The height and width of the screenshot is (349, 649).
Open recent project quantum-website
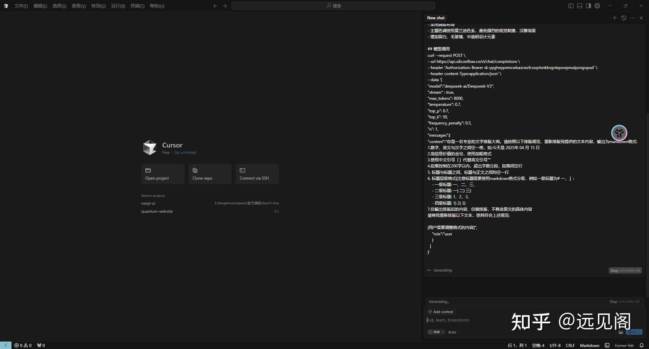click(157, 211)
